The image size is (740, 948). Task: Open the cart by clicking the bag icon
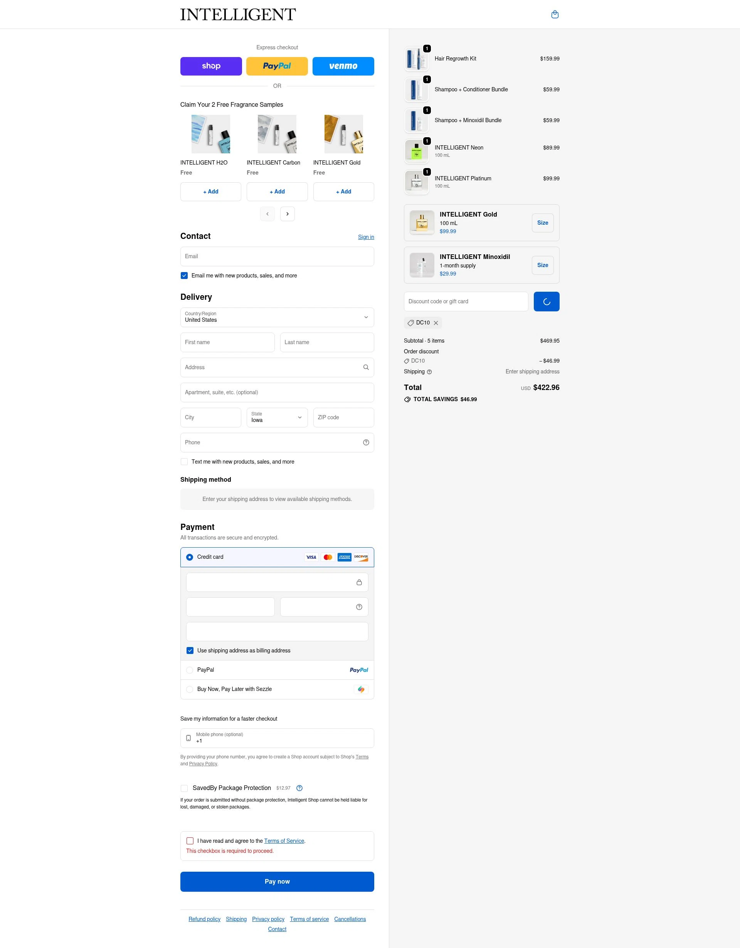pos(555,14)
